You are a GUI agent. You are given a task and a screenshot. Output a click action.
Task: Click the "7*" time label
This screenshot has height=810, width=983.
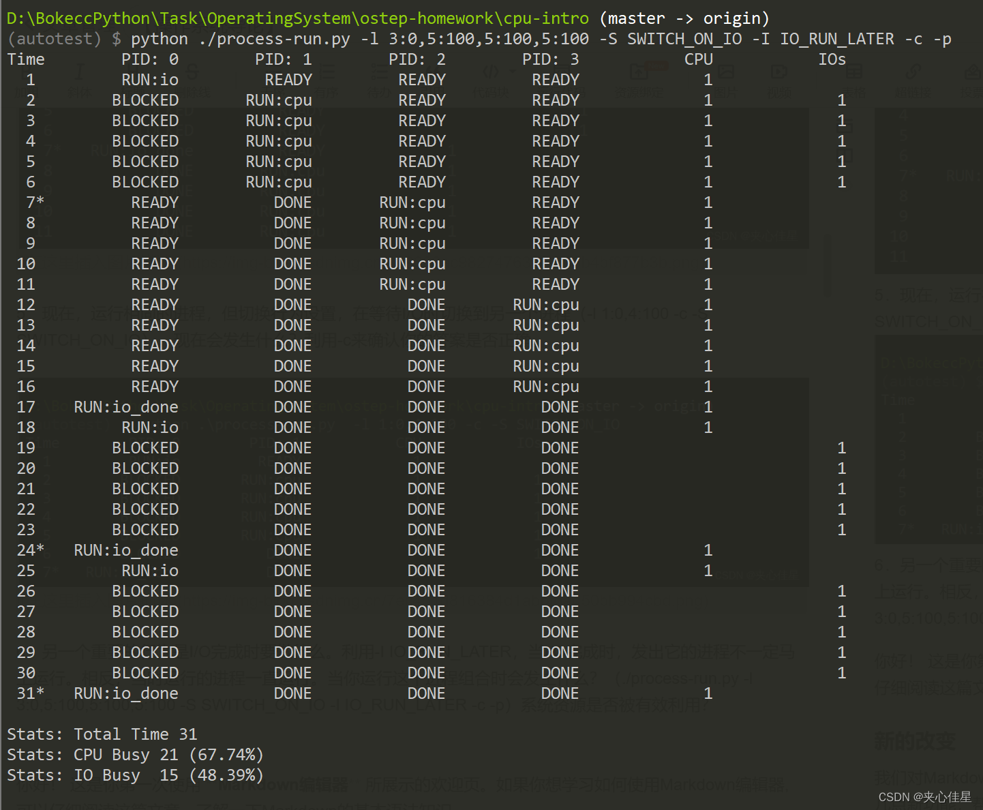35,202
